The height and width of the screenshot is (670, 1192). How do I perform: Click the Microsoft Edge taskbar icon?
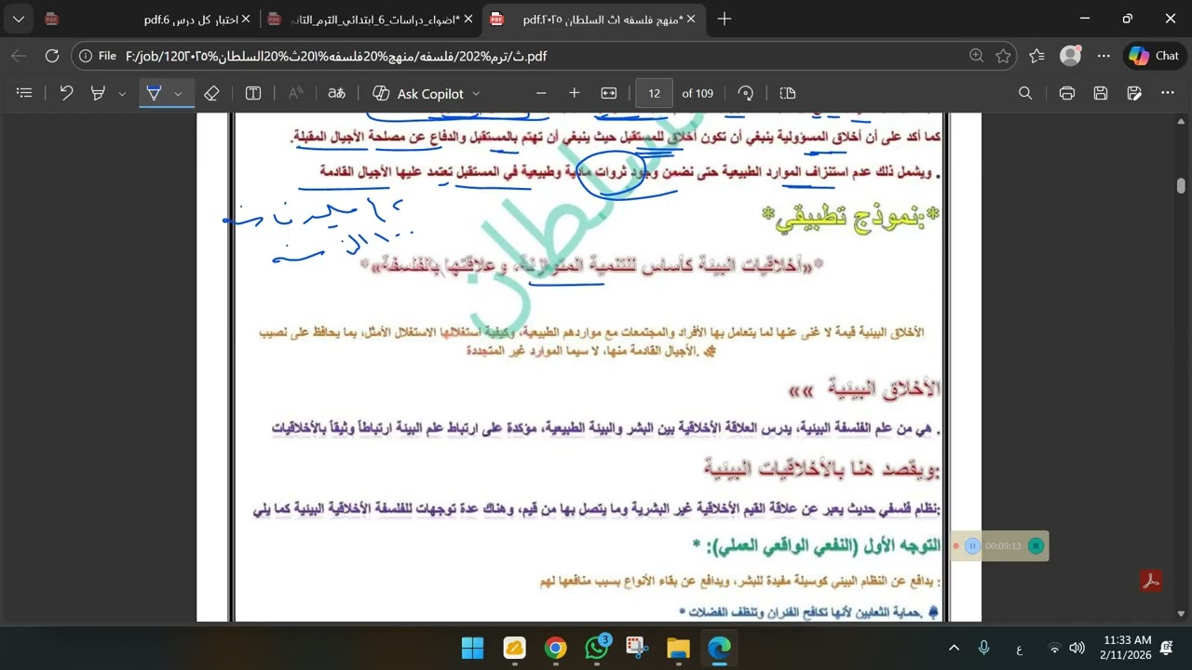720,648
